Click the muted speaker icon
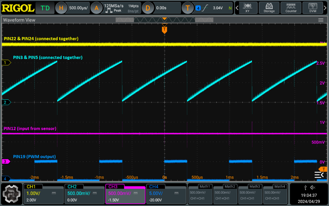 coord(313,188)
